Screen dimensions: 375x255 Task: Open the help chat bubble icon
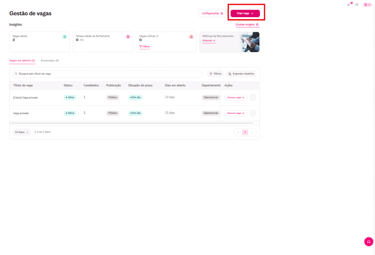pyautogui.click(x=368, y=241)
